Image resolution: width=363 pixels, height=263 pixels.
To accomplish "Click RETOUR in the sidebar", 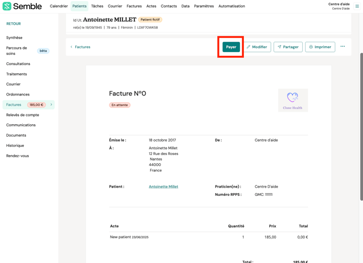I will click(14, 24).
